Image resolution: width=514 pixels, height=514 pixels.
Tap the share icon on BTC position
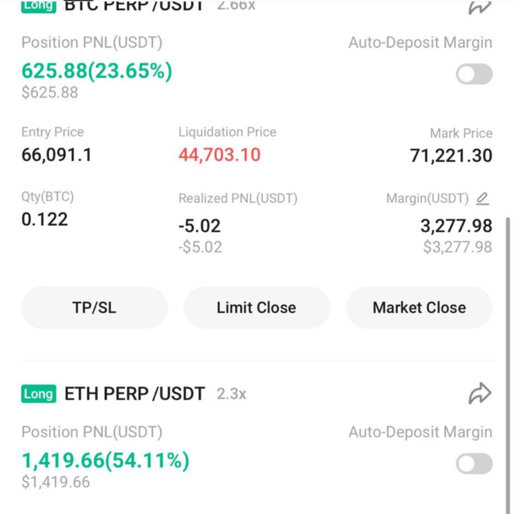coord(480,7)
